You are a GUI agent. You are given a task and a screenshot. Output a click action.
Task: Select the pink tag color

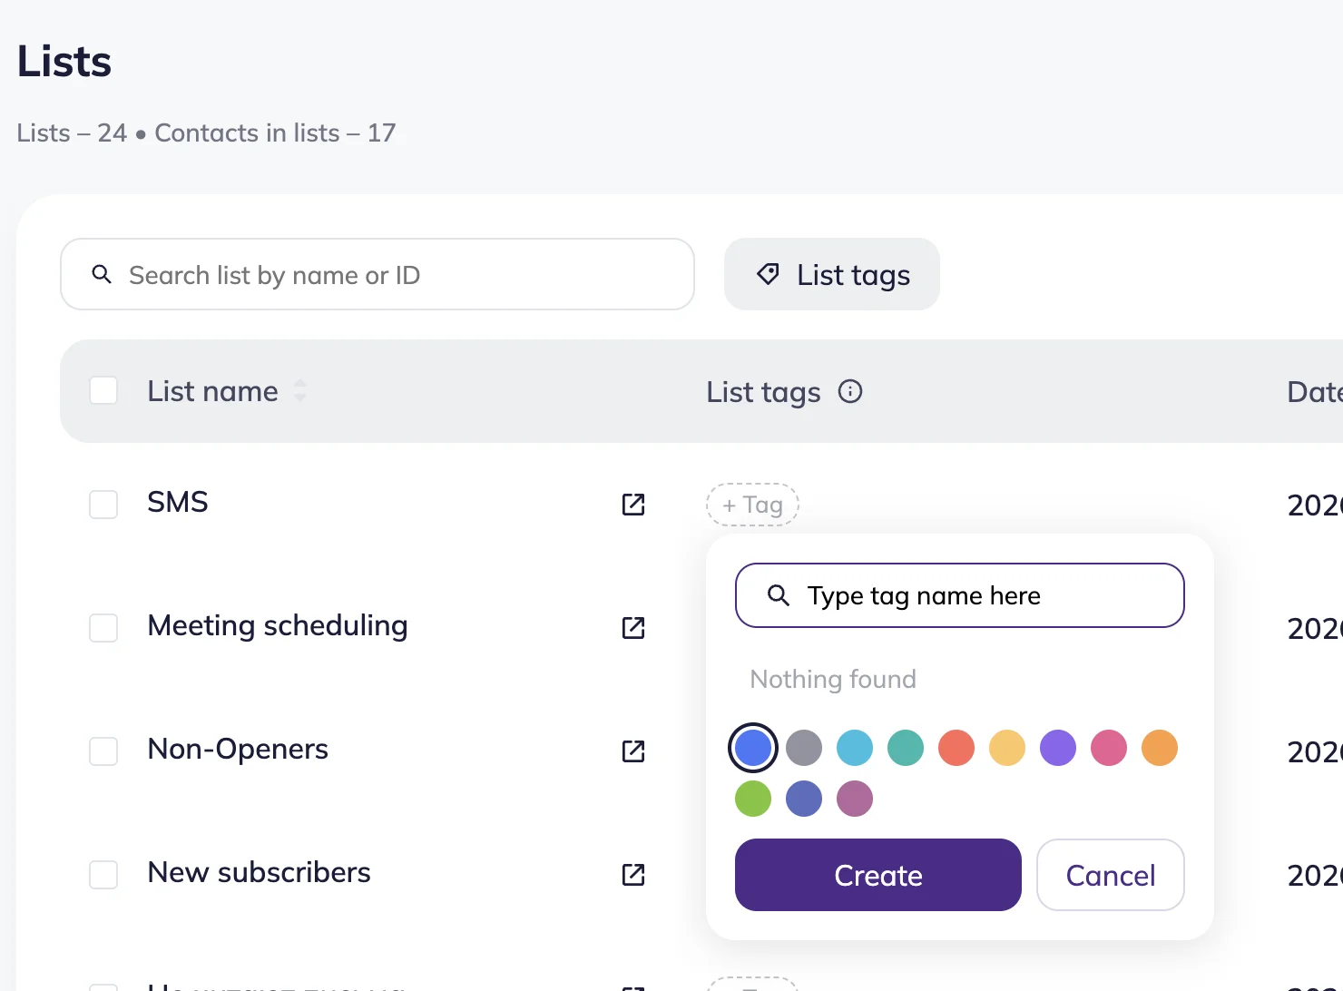point(1109,748)
